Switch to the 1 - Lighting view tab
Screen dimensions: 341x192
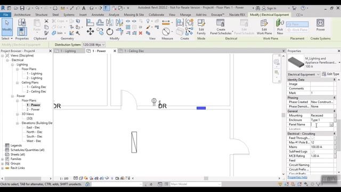pos(68,51)
